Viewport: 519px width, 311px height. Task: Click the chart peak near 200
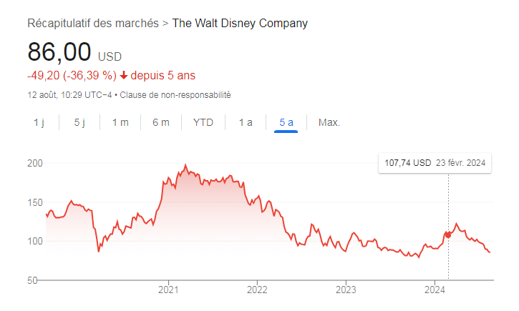tap(185, 165)
